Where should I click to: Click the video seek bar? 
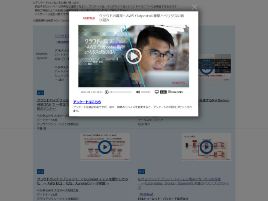[x=121, y=92]
